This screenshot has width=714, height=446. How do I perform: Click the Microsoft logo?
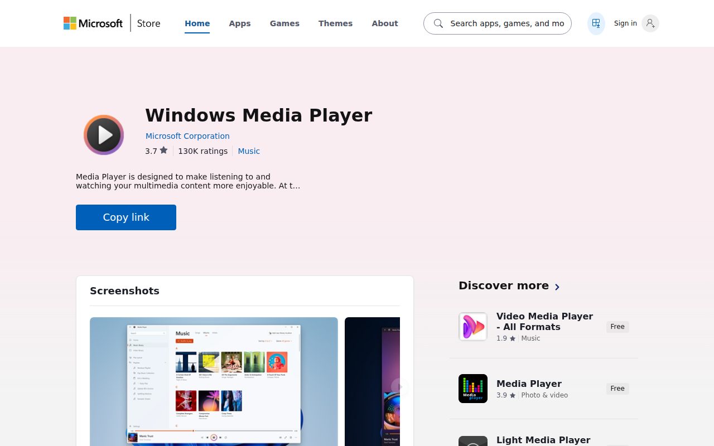pyautogui.click(x=93, y=23)
